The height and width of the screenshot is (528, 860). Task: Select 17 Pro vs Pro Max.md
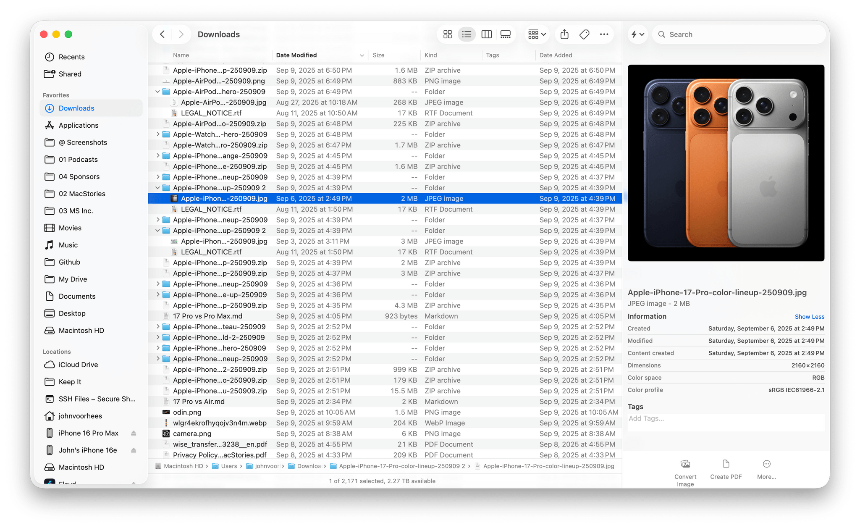(x=385, y=316)
